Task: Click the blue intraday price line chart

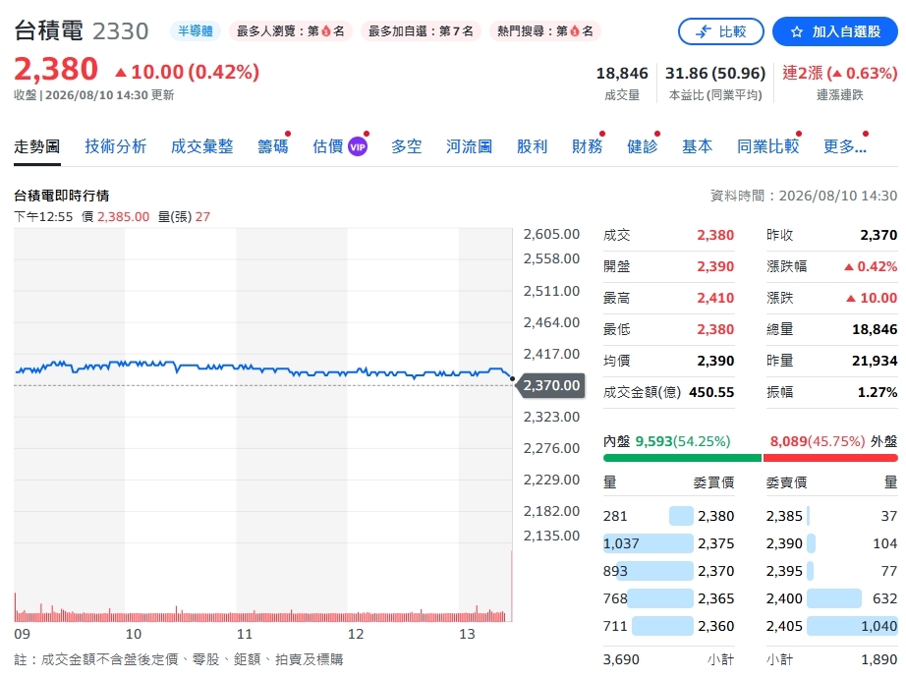Action: pos(263,368)
